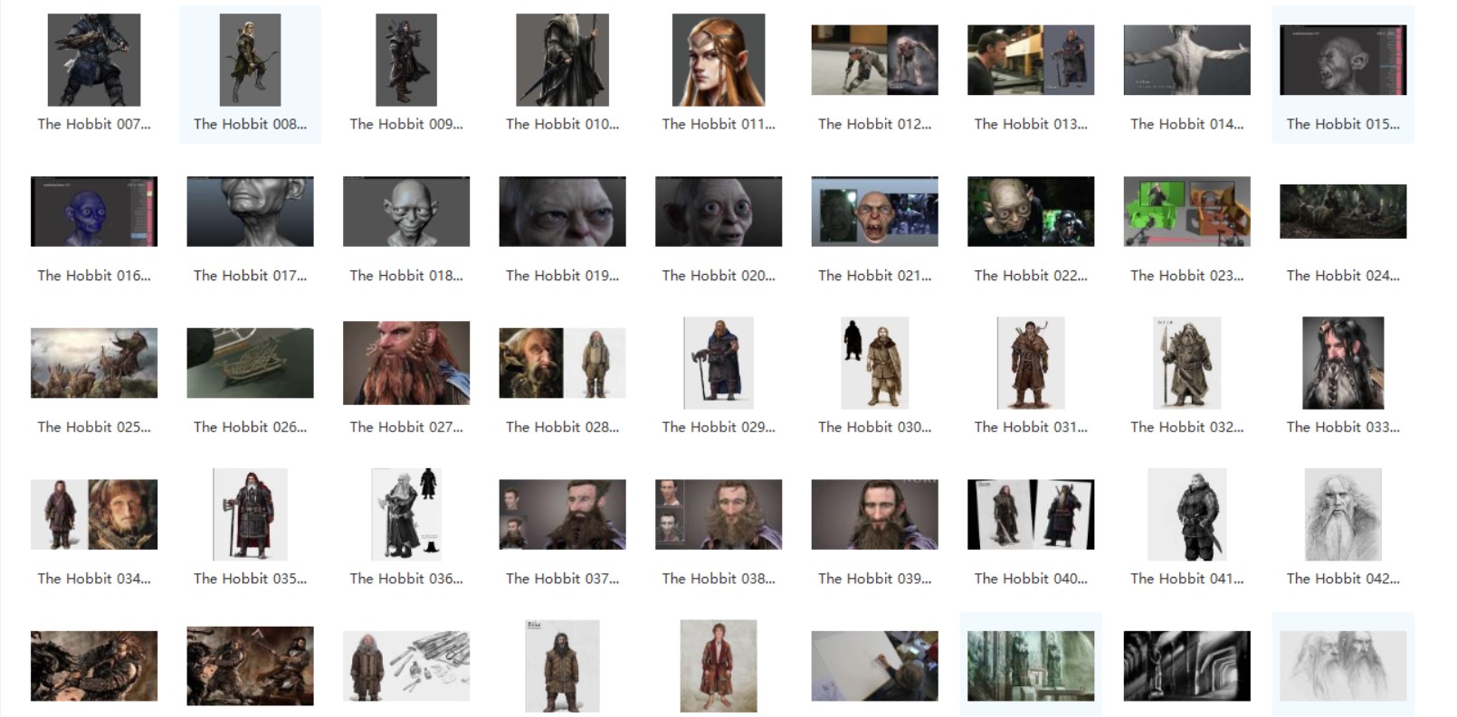The height and width of the screenshot is (717, 1457).
Task: Click The Hobbit 012 thumbnail
Action: point(874,60)
